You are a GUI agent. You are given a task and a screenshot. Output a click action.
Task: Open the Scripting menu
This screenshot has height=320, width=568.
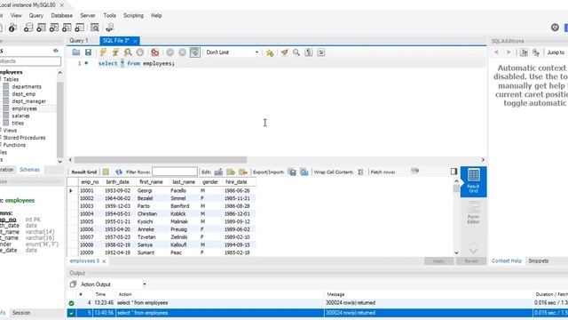[x=133, y=16]
